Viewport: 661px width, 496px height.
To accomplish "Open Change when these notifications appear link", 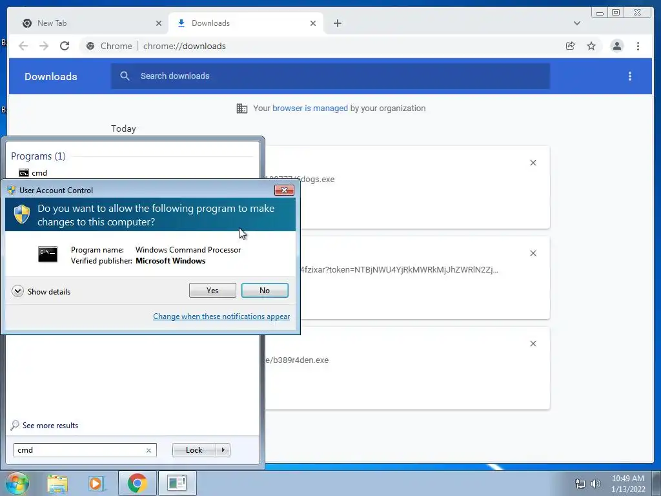I will tap(221, 316).
